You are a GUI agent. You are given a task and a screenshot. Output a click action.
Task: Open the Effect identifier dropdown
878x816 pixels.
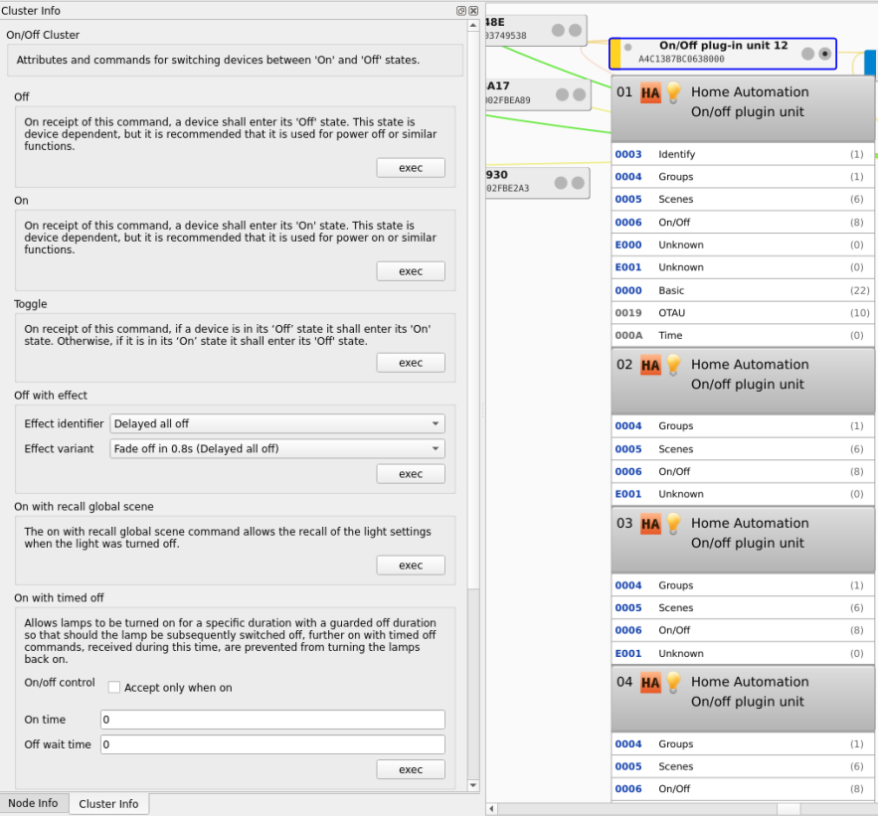[x=277, y=423]
